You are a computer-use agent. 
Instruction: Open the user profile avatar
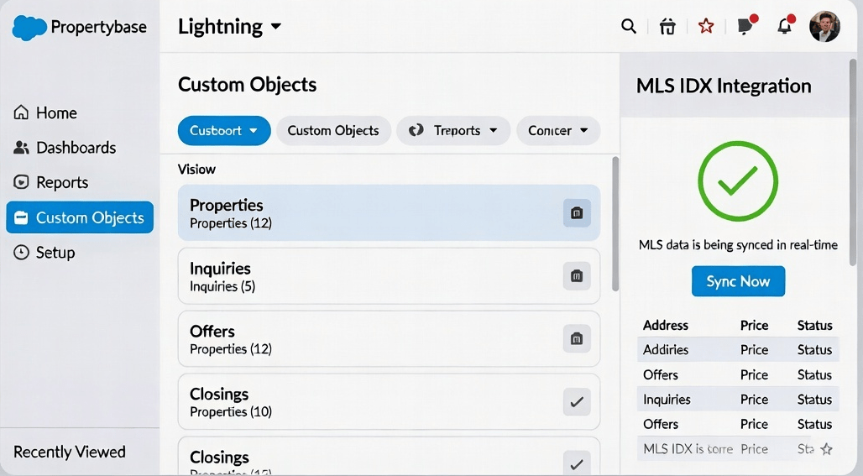point(824,26)
